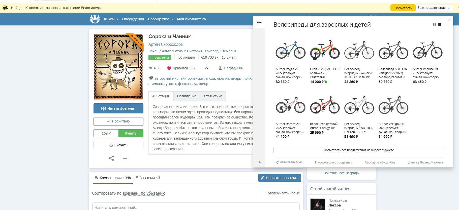The width and height of the screenshot is (459, 210).
Task: Click the green Купить button
Action: click(131, 133)
